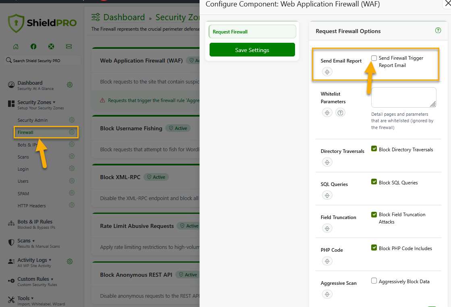Open the Facebook icon link
Viewport: 451px width, 307px height.
[x=33, y=46]
